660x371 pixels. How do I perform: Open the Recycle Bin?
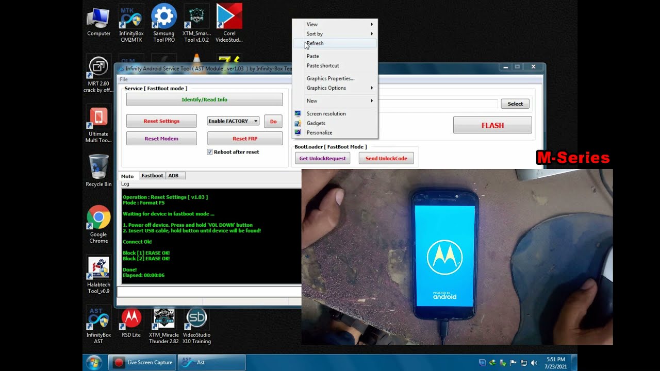[98, 171]
